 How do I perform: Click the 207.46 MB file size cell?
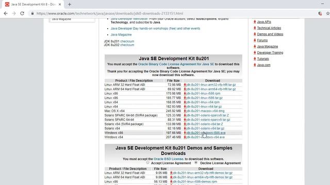coord(173,137)
